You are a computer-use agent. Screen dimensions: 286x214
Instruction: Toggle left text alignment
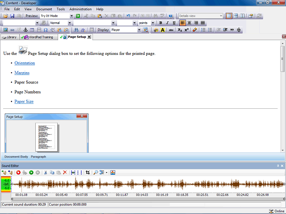coord(183,23)
